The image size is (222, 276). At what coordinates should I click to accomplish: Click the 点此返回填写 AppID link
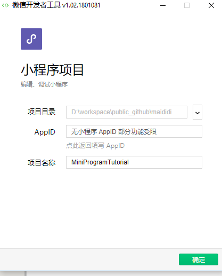point(95,146)
